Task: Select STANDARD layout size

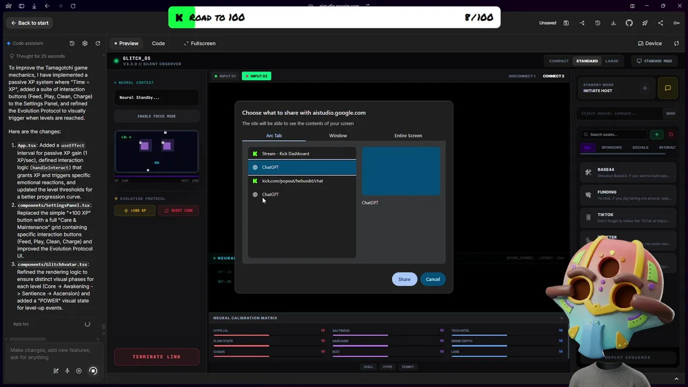Action: point(587,61)
